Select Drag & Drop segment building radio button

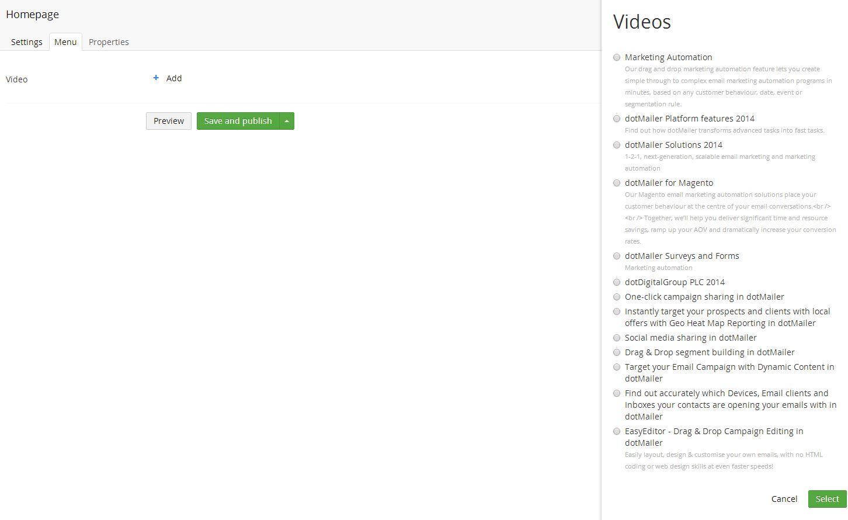(x=617, y=352)
